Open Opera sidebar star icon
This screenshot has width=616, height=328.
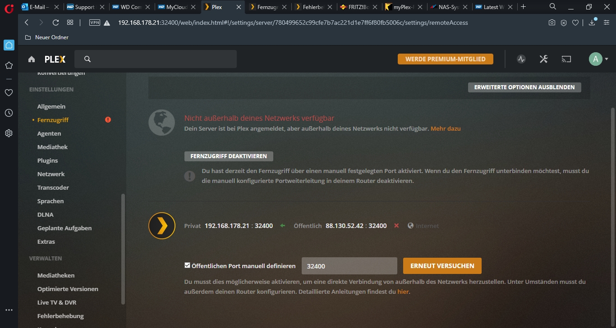(x=9, y=65)
